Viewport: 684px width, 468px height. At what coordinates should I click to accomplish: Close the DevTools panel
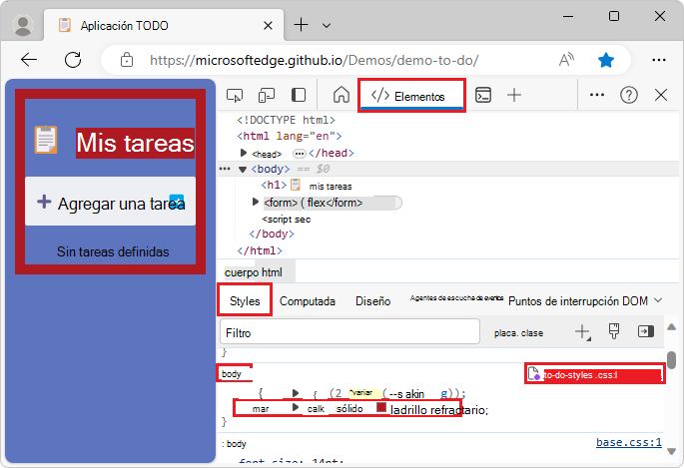click(661, 95)
